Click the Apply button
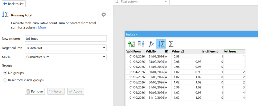 pyautogui.click(x=76, y=91)
